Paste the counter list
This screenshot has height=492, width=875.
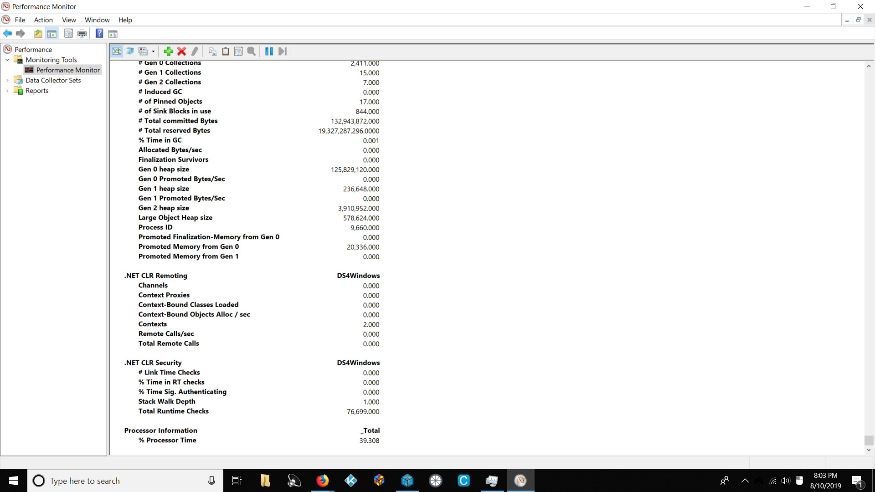pyautogui.click(x=226, y=51)
